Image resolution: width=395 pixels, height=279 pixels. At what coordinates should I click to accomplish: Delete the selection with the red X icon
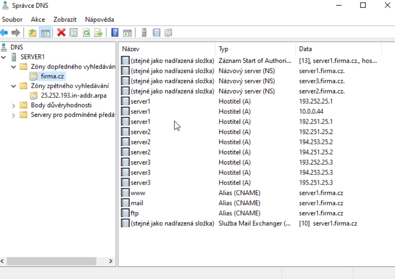61,33
